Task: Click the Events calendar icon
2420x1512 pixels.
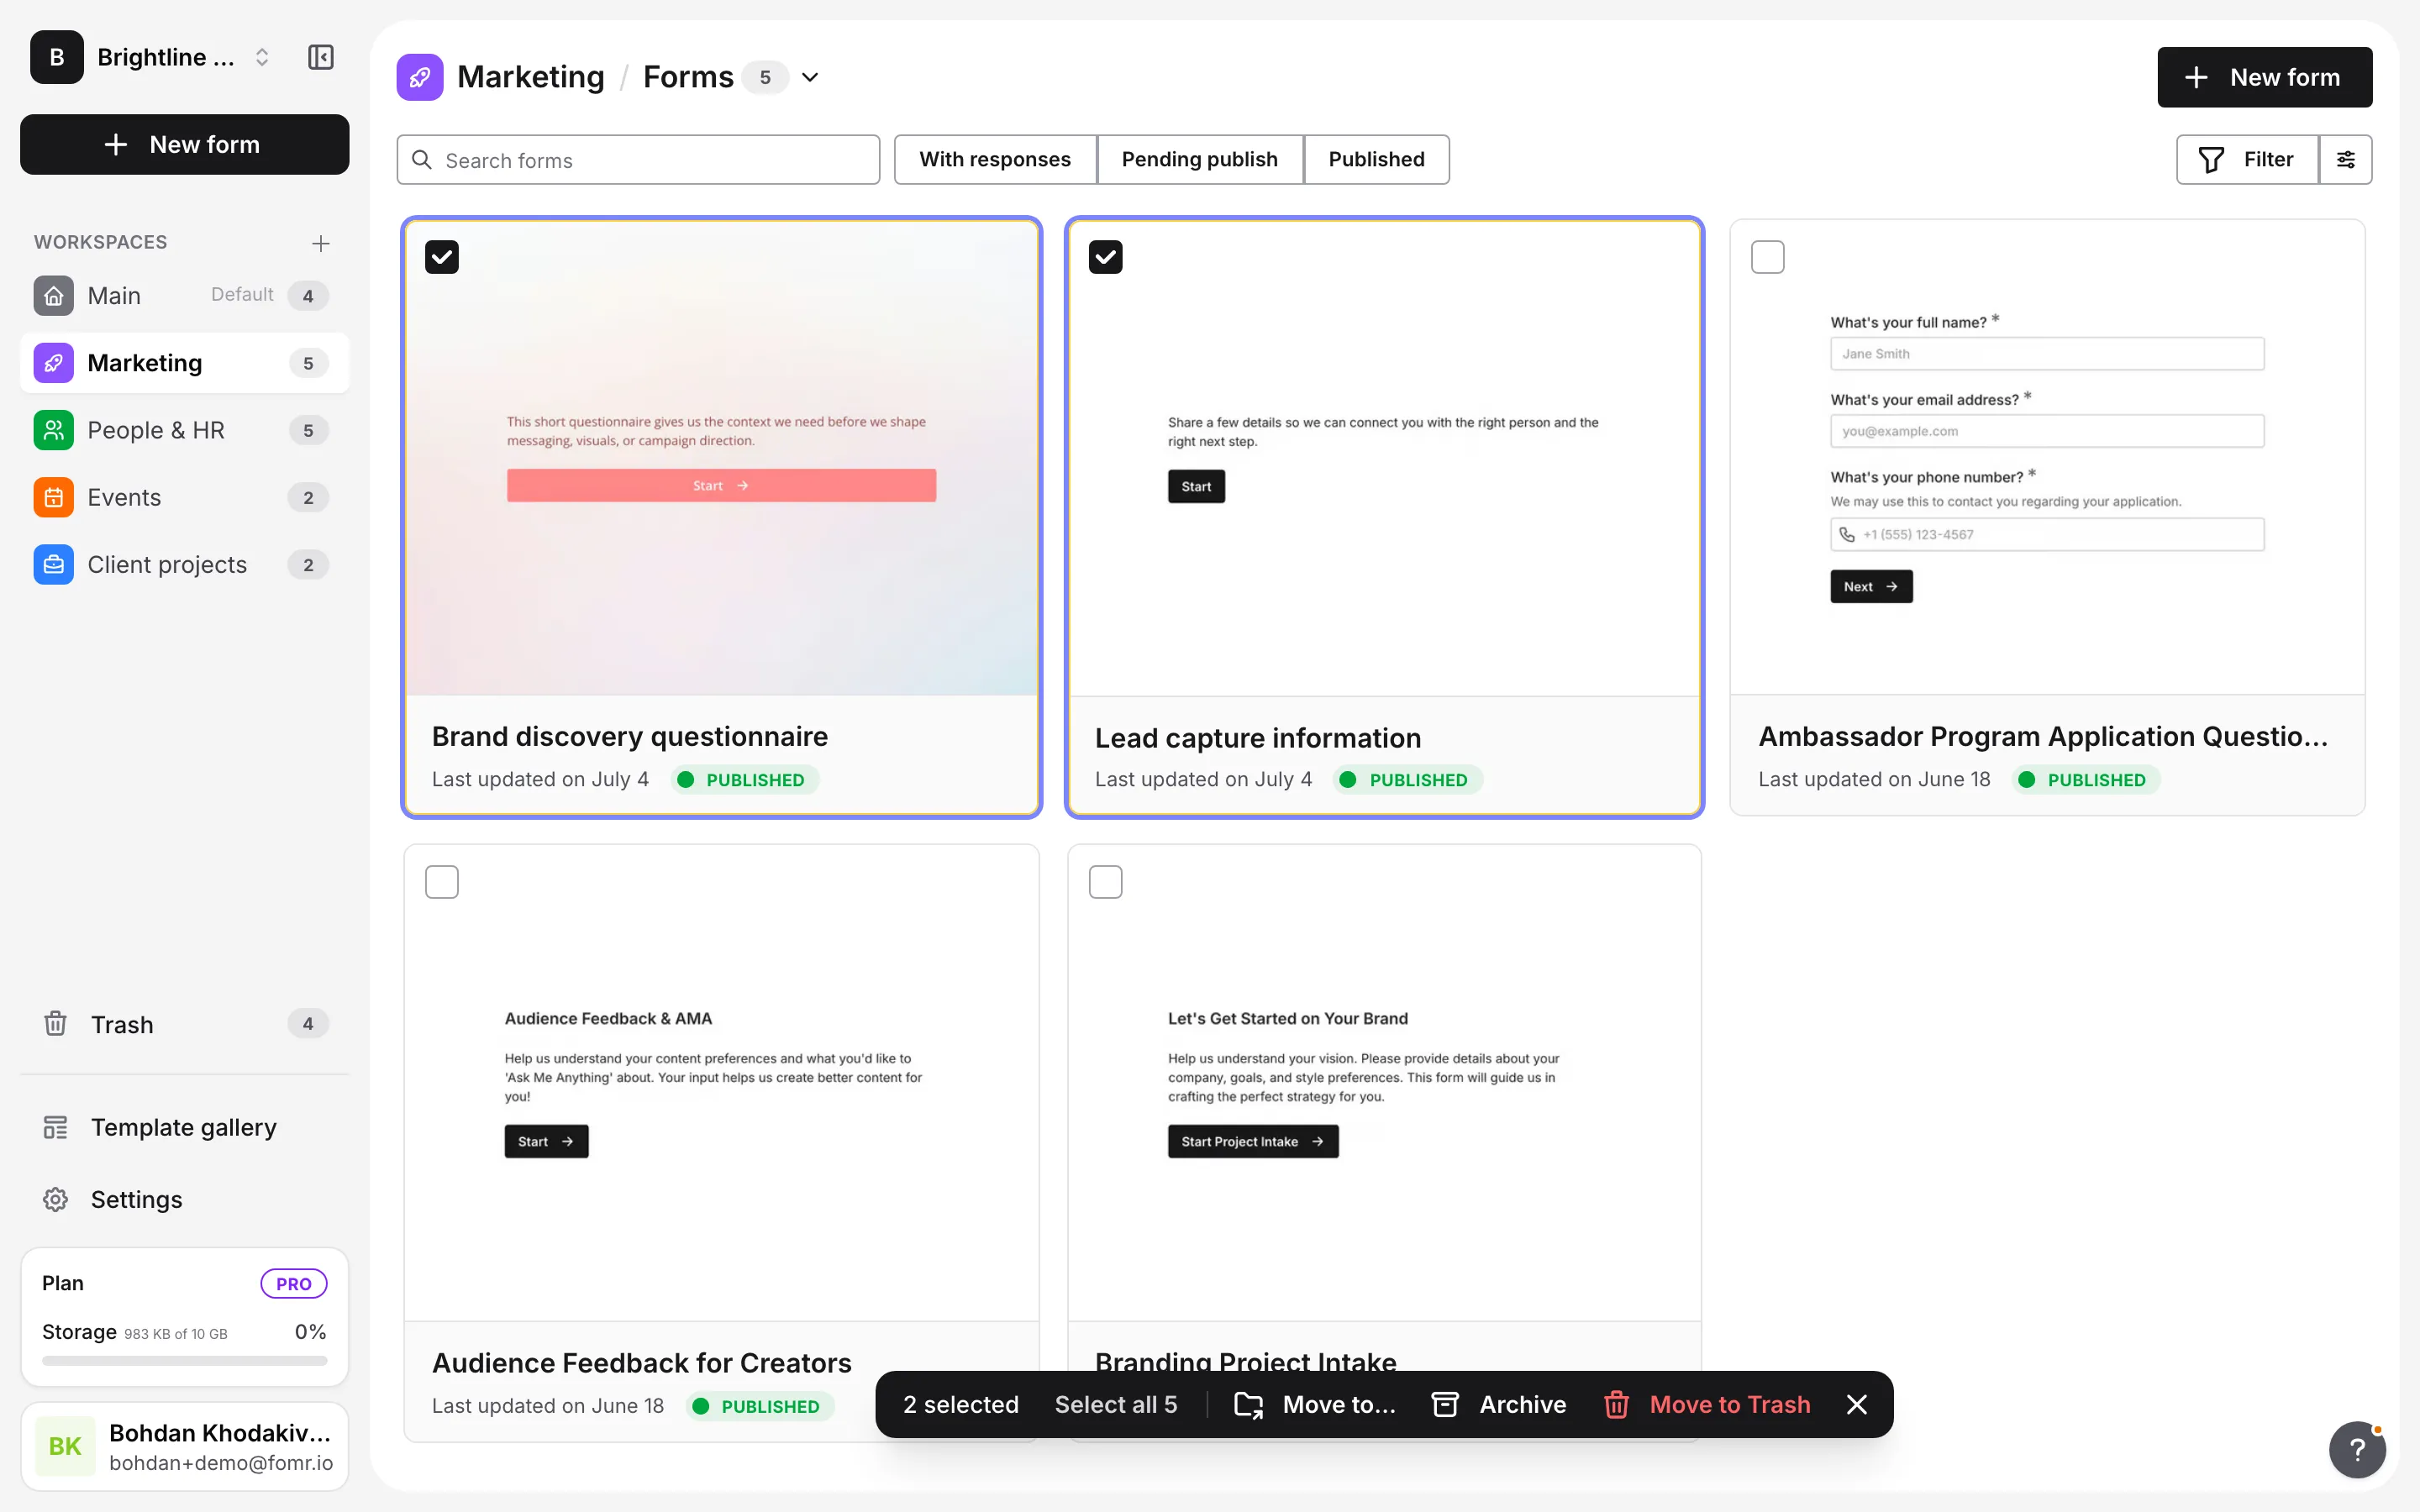Action: [54, 497]
